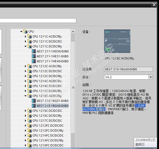159x149 pixels.
Task: Close the add device dialog
Action: point(154,5)
